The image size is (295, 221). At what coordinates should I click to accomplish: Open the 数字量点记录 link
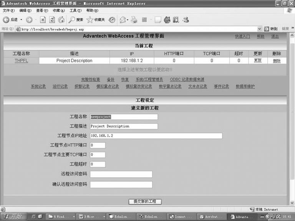point(170,86)
